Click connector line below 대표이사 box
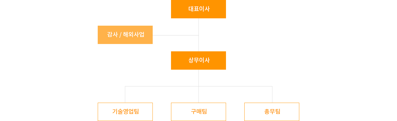 coord(198,27)
